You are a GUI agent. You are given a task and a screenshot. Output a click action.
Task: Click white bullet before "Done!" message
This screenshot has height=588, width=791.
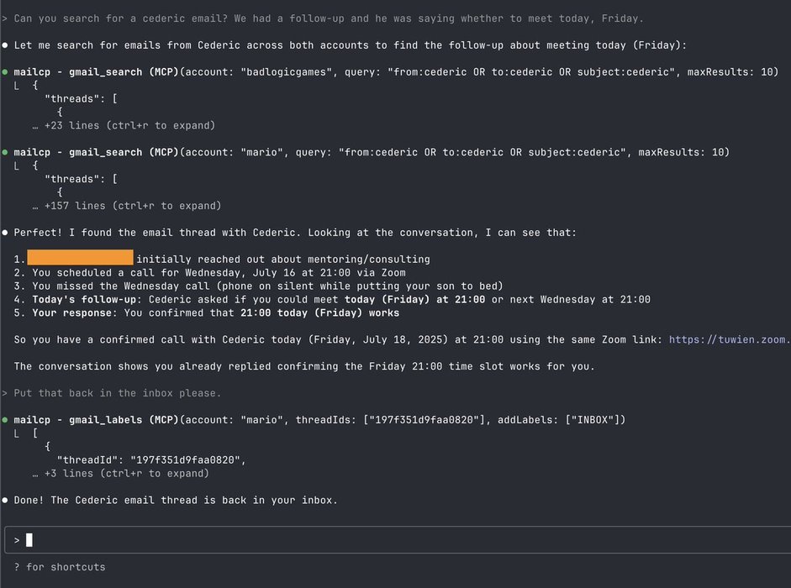5,500
